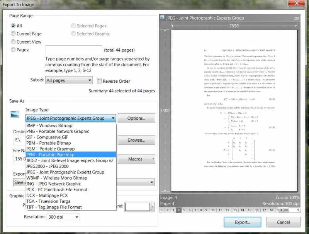
Task: Select the Current Page radio button
Action: pos(14,33)
